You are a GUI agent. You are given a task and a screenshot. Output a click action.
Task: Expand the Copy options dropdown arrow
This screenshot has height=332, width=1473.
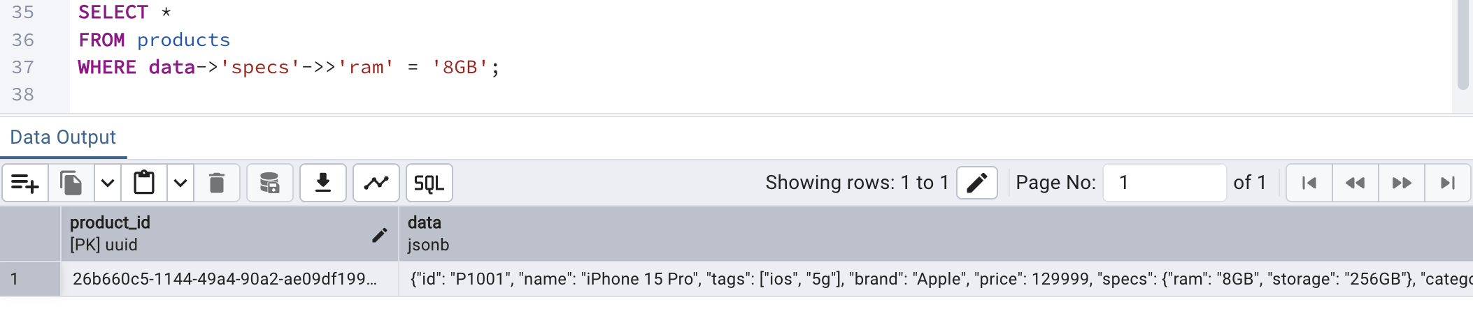[x=108, y=183]
